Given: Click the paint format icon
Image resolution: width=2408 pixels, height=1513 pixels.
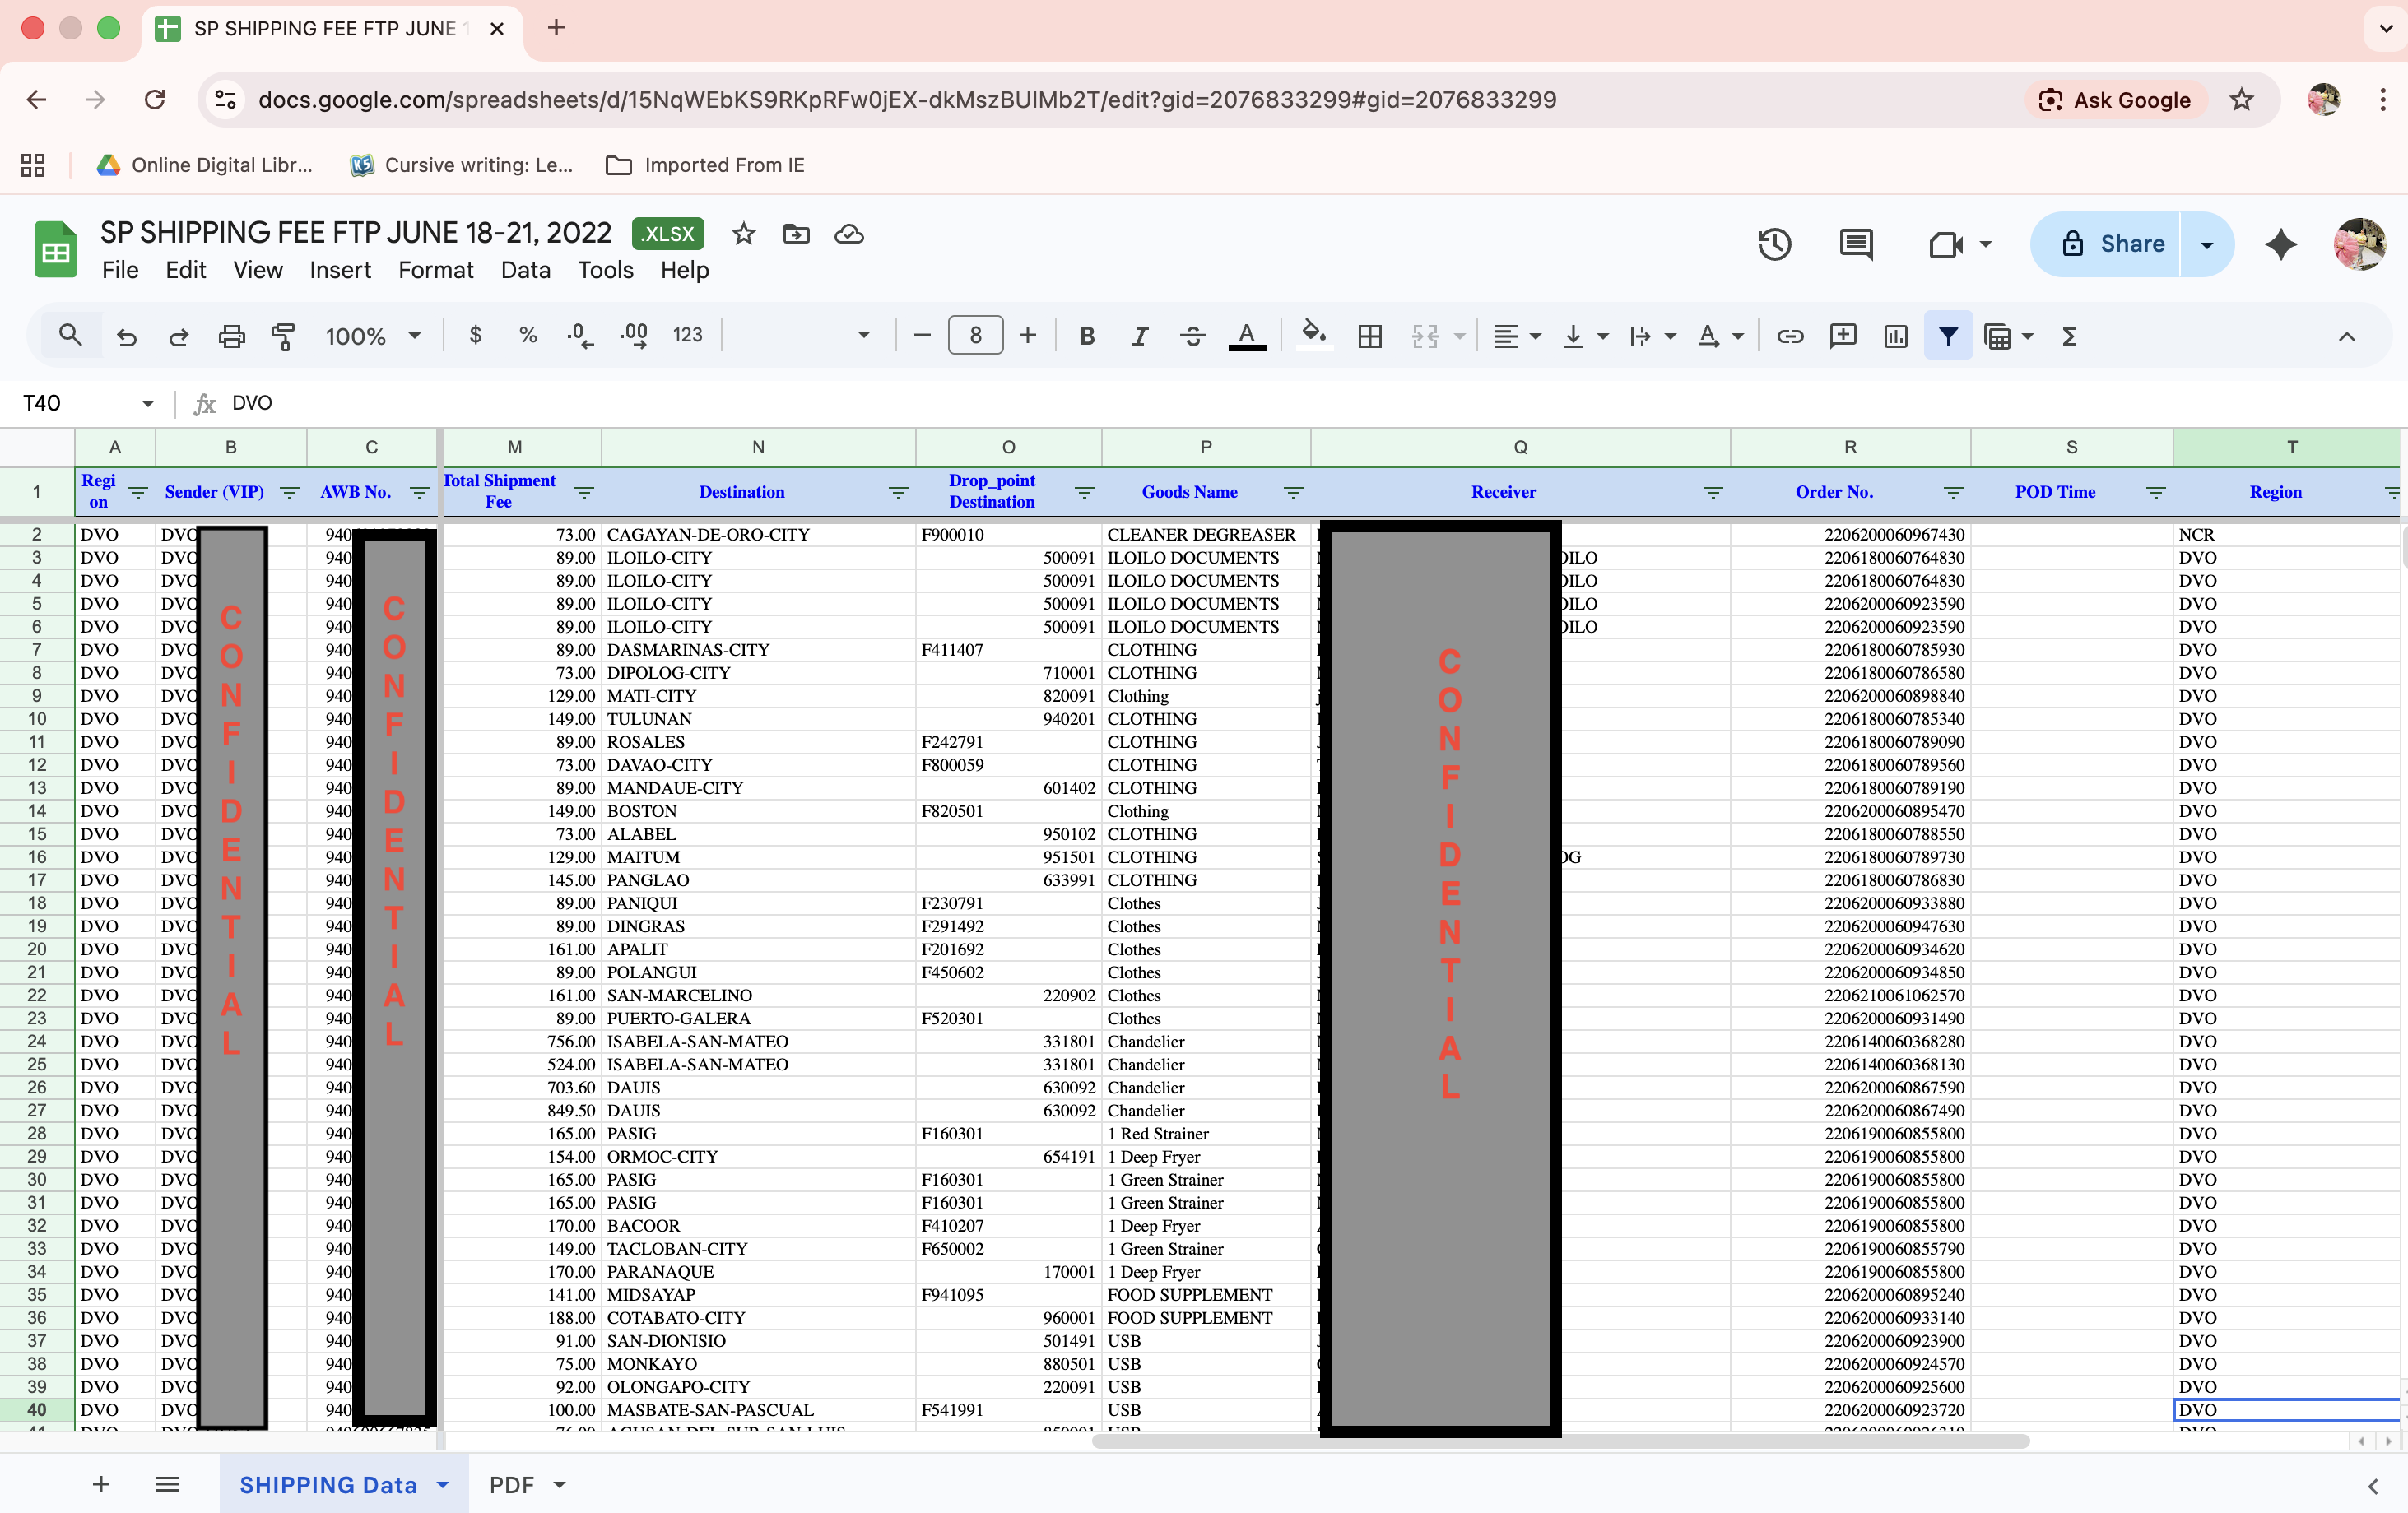Looking at the screenshot, I should point(284,336).
